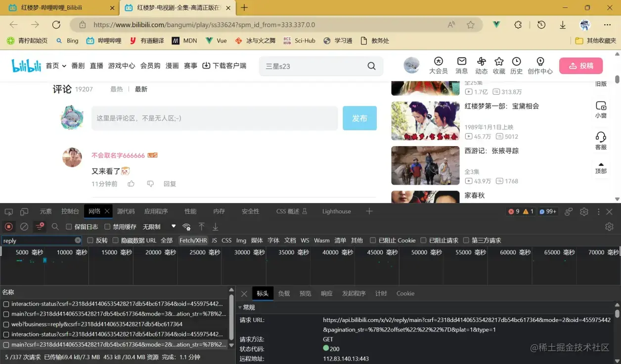This screenshot has width=621, height=364.
Task: Switch to 源代码 tab
Action: tap(126, 211)
